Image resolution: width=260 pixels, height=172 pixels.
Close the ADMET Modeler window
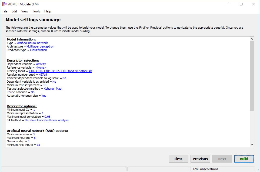click(x=253, y=4)
